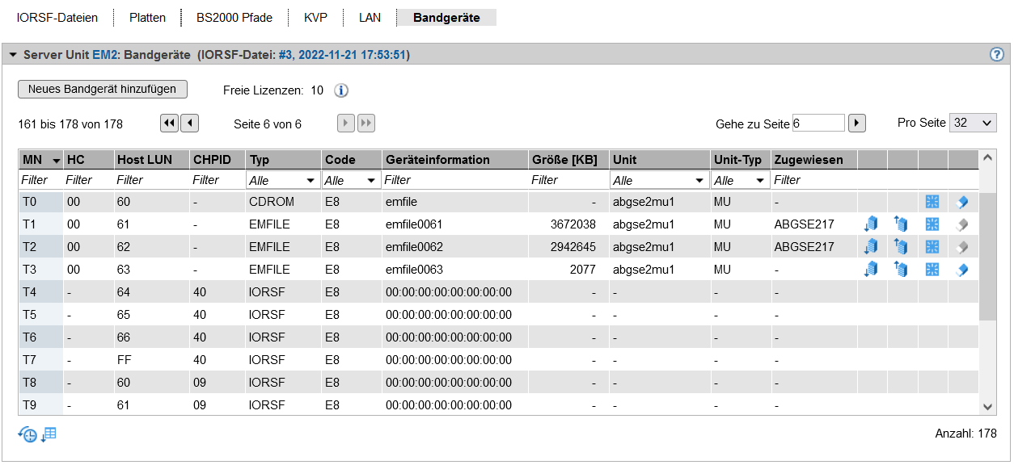
Task: Click Neues Bandgerät hinzufügen button
Action: [103, 89]
